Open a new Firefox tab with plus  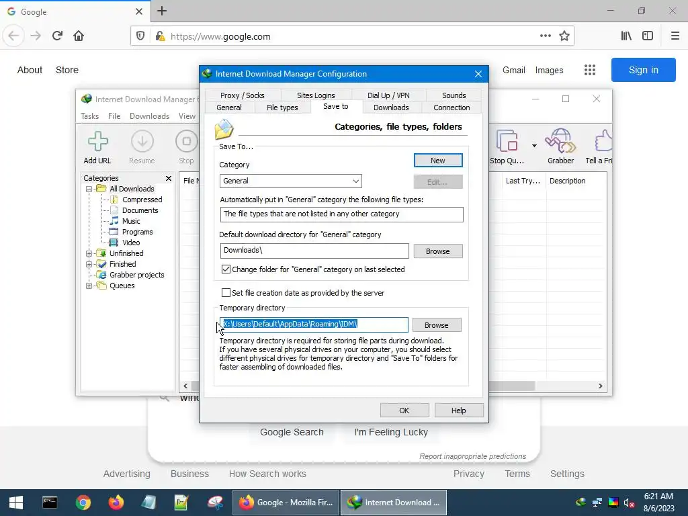pyautogui.click(x=162, y=11)
